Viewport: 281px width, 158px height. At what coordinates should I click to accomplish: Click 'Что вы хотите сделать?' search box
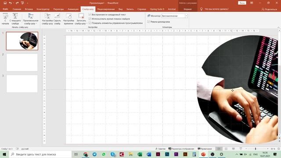click(x=216, y=9)
